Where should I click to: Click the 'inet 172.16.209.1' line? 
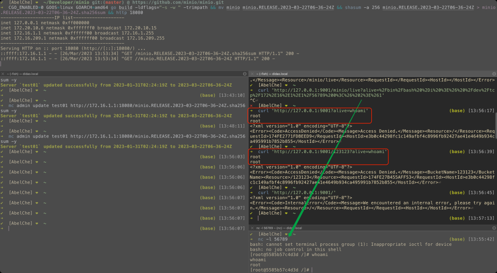[x=83, y=38]
